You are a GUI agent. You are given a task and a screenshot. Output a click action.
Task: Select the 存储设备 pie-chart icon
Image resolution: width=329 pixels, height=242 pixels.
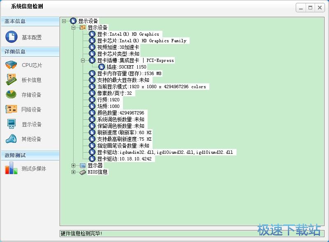pos(11,94)
